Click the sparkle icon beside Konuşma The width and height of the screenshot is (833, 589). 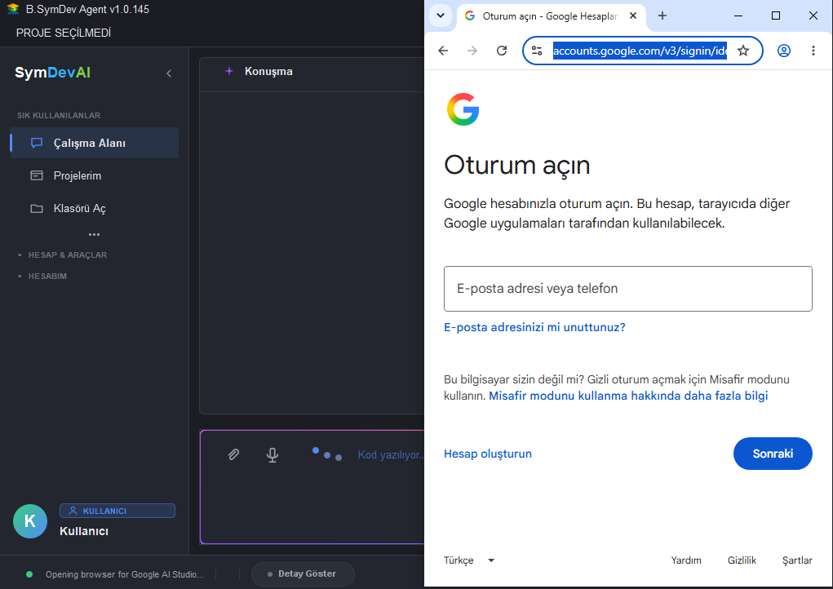pyautogui.click(x=229, y=71)
